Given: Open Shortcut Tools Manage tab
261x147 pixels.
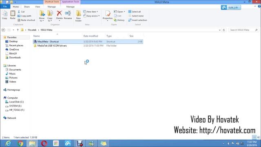Looking at the screenshot, I should [x=52, y=7].
